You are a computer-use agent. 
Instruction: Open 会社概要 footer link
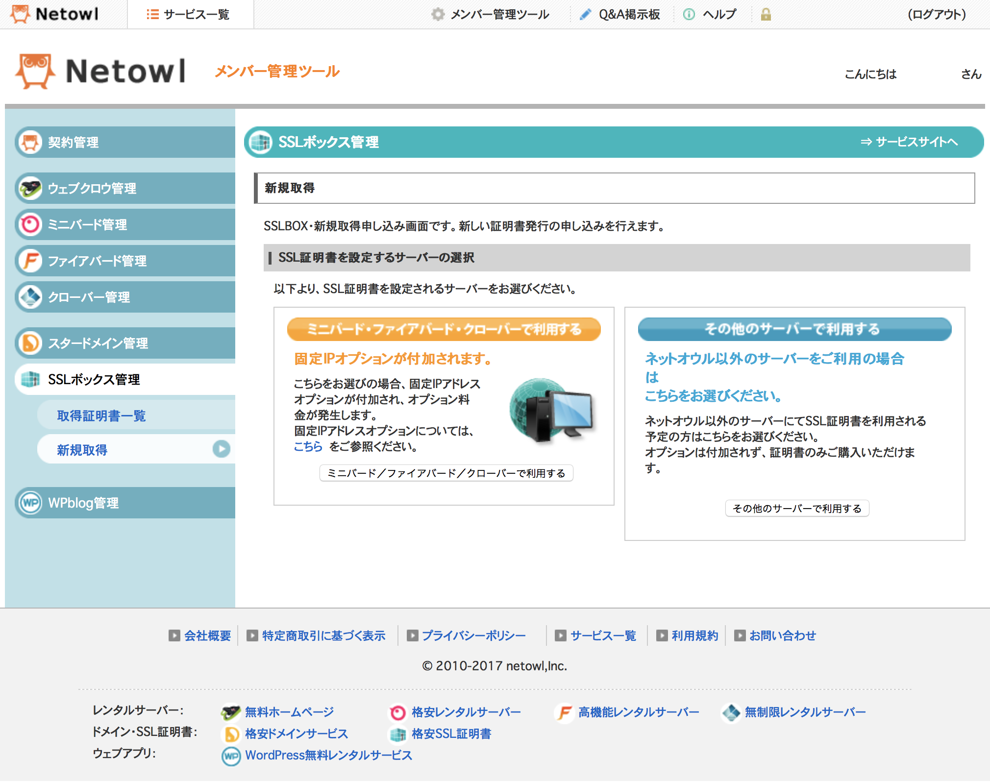pos(207,635)
